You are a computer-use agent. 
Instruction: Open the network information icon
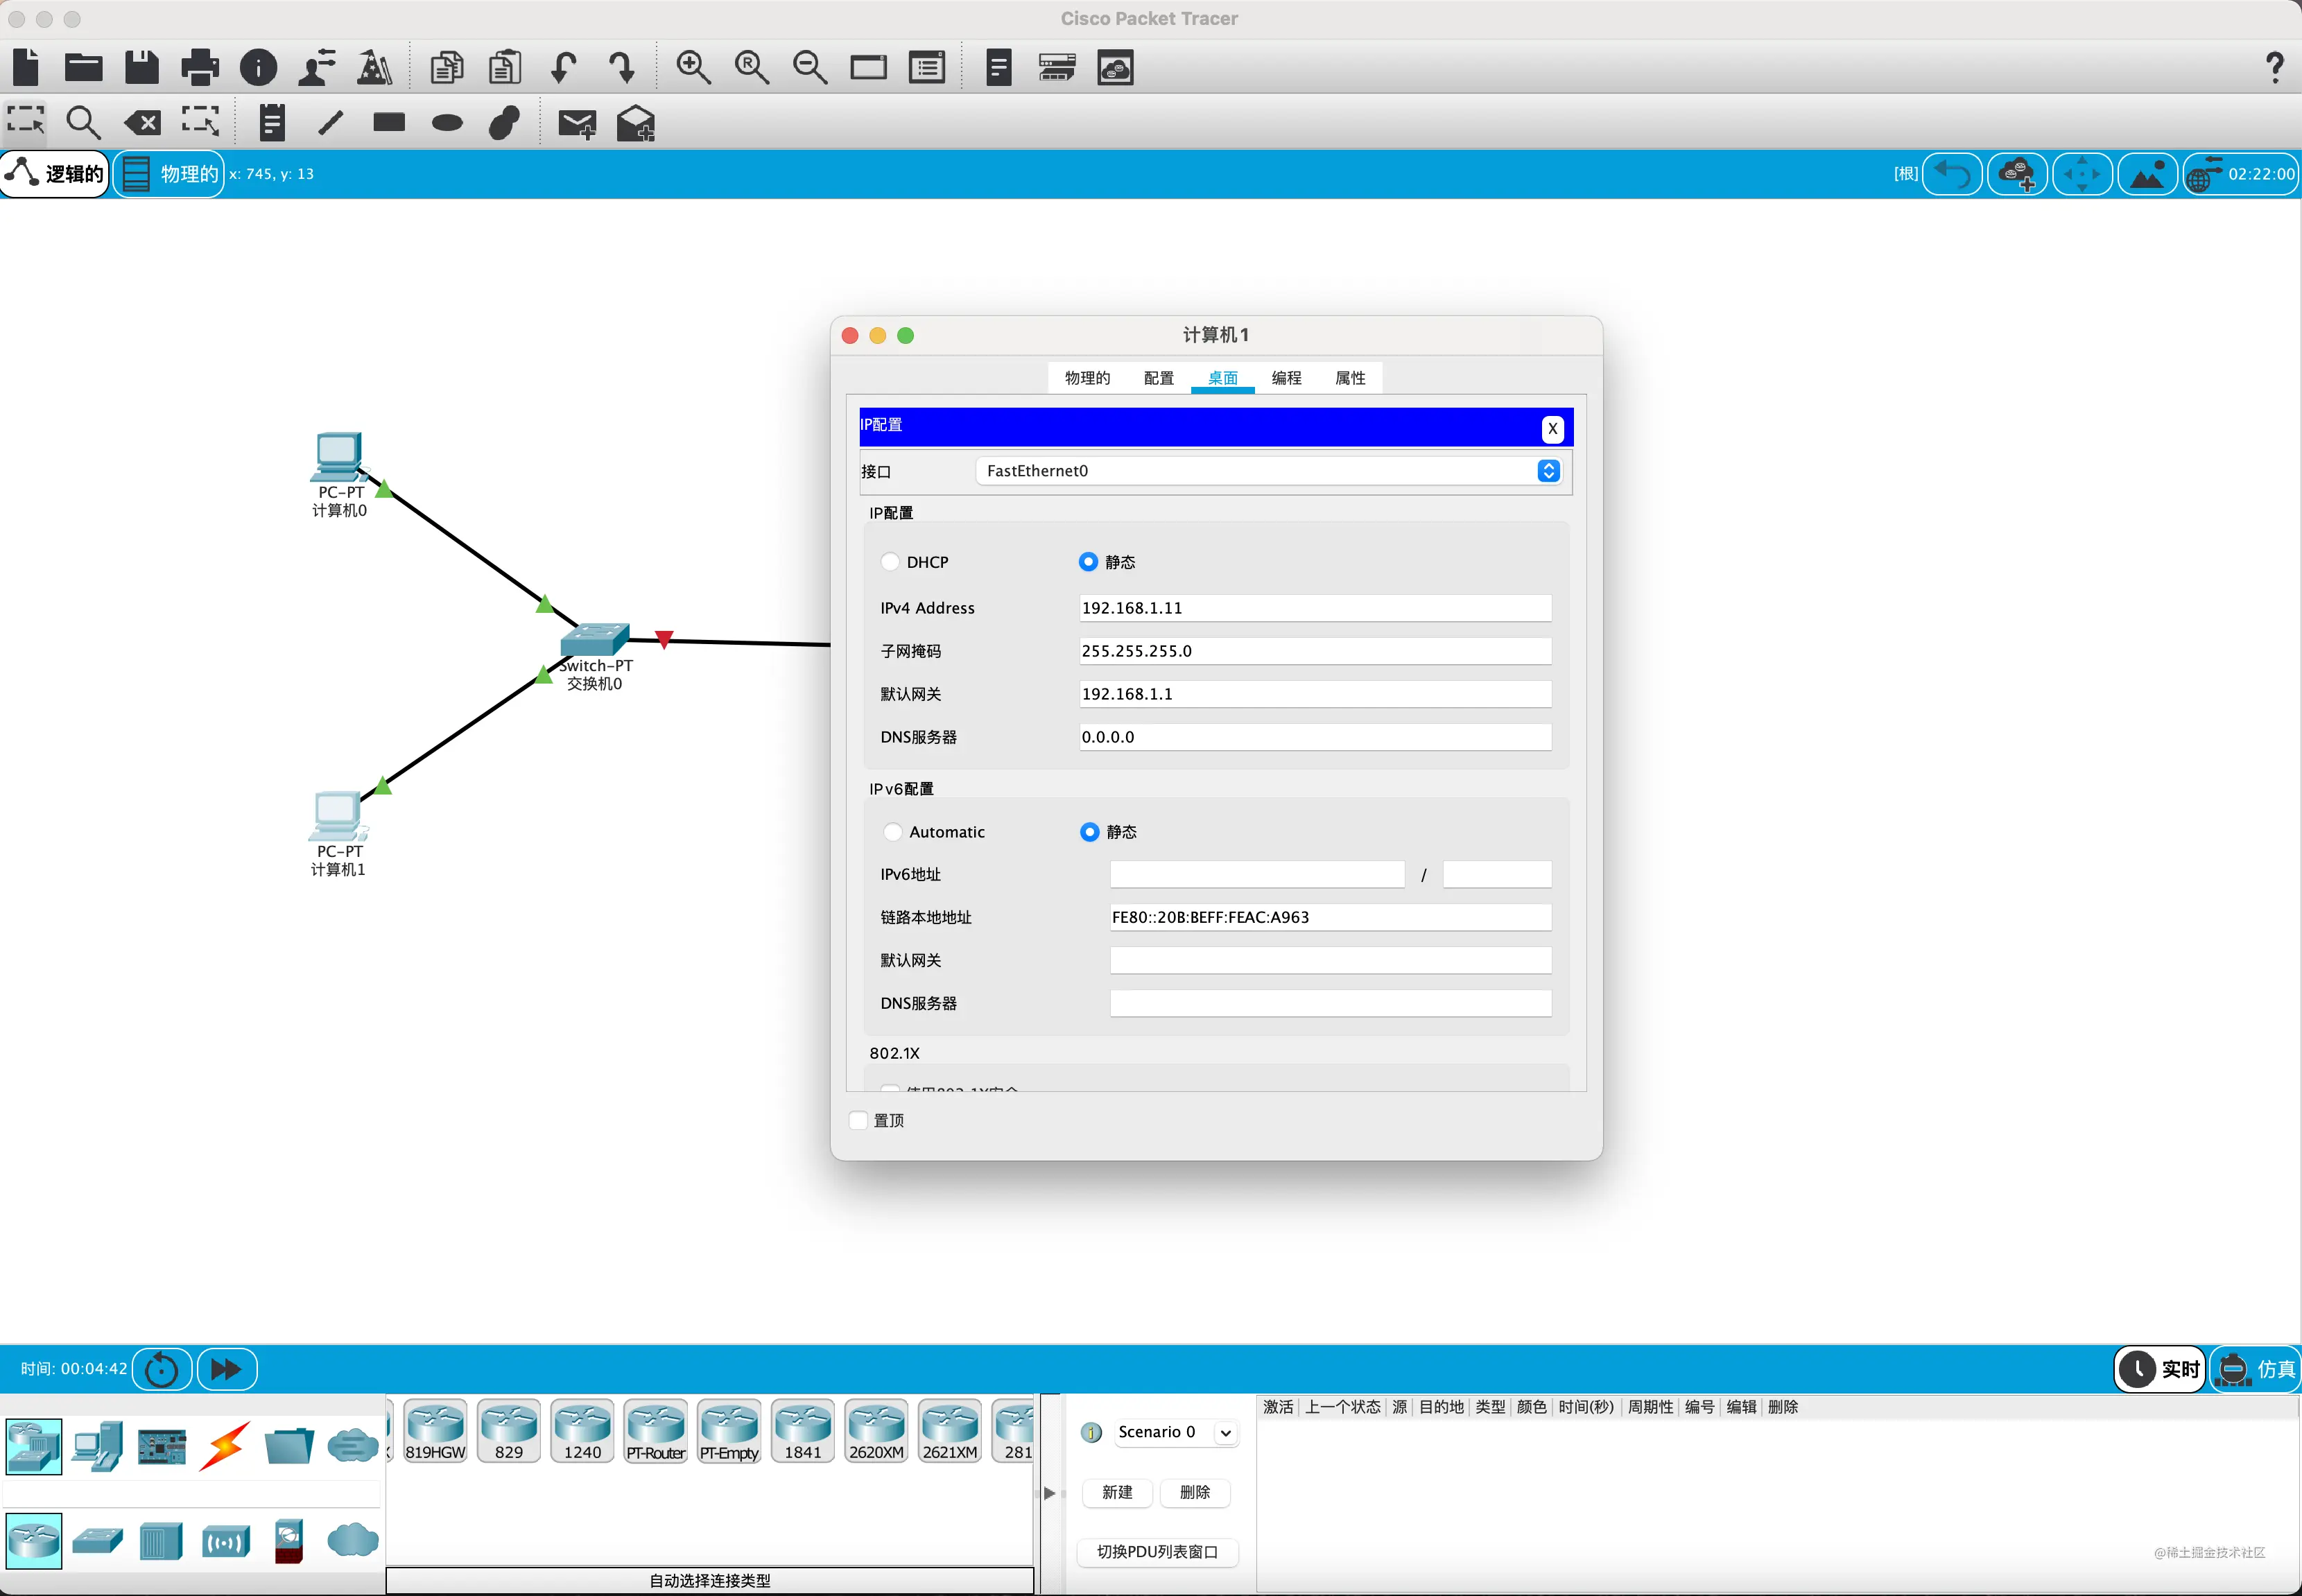[258, 67]
